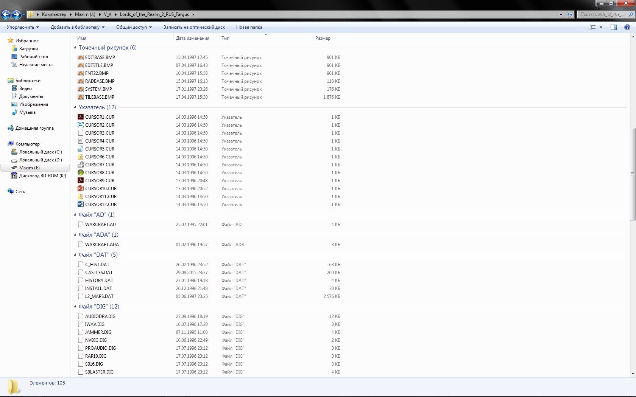Collapse the Файл "ADA" (1) group
The image size is (636, 397).
tap(75, 235)
